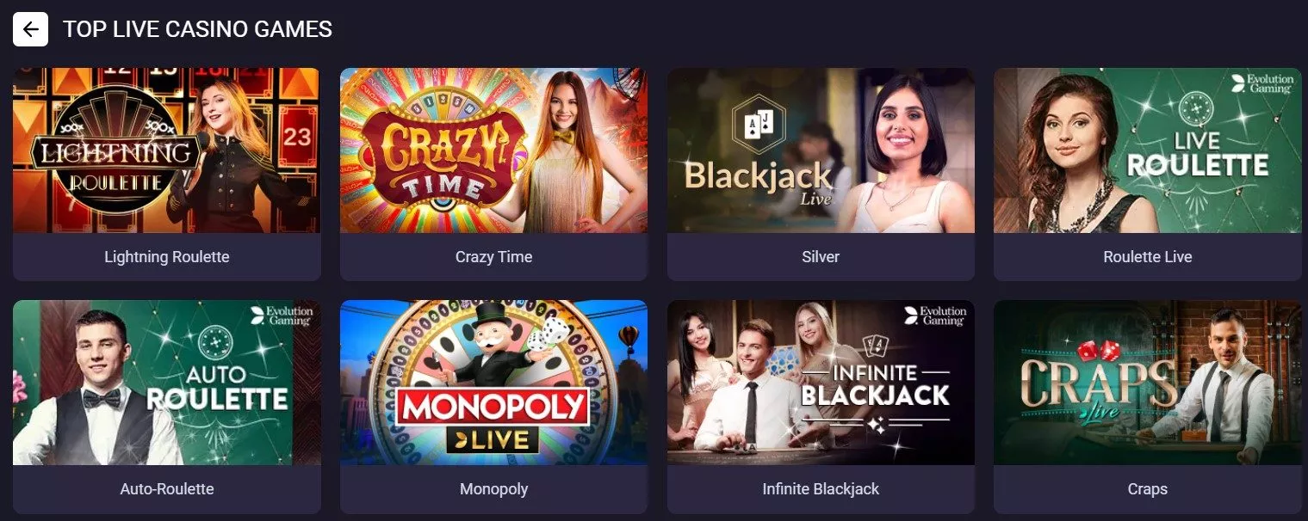The image size is (1308, 521).
Task: Launch the Live Roulette thumbnail
Action: click(x=1148, y=150)
